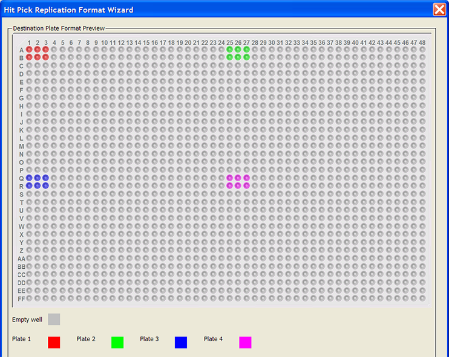Pick the blue well at R1

click(x=29, y=186)
